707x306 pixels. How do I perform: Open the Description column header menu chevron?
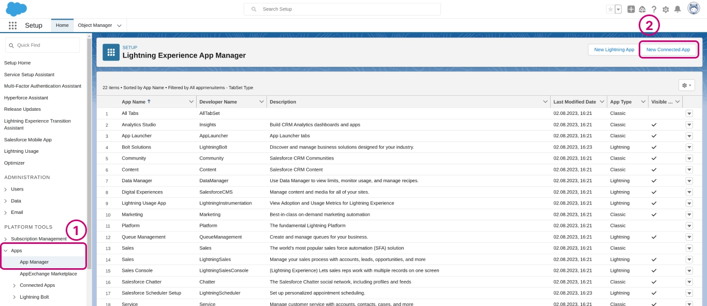[545, 102]
